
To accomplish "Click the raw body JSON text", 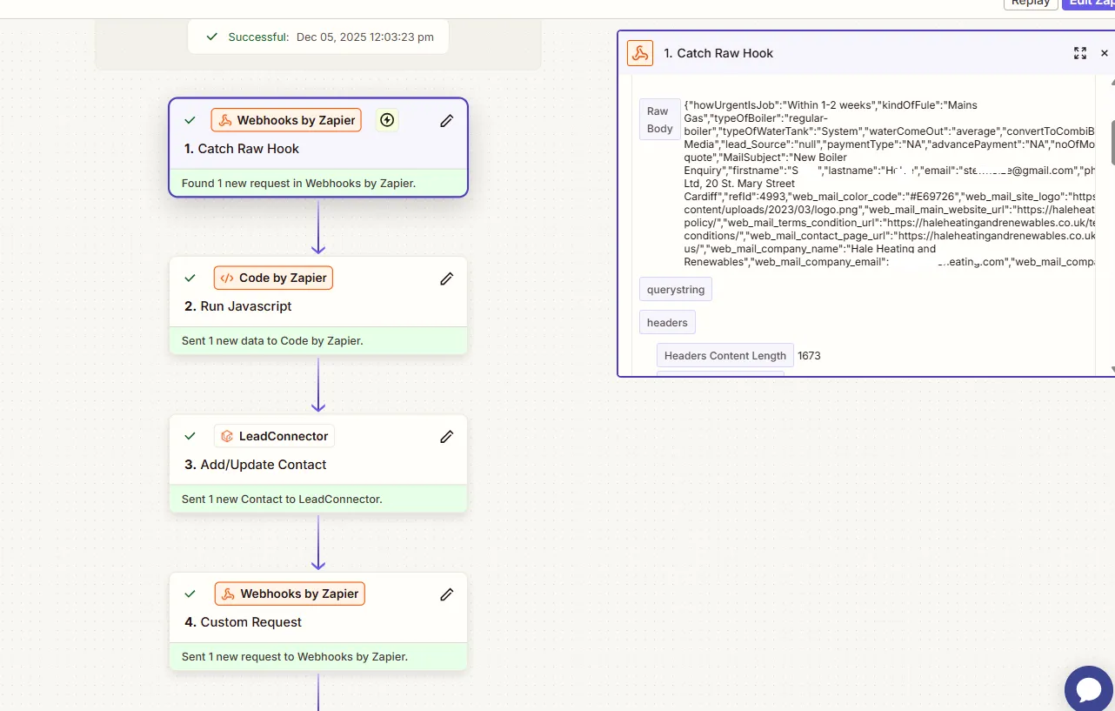I will click(x=889, y=183).
